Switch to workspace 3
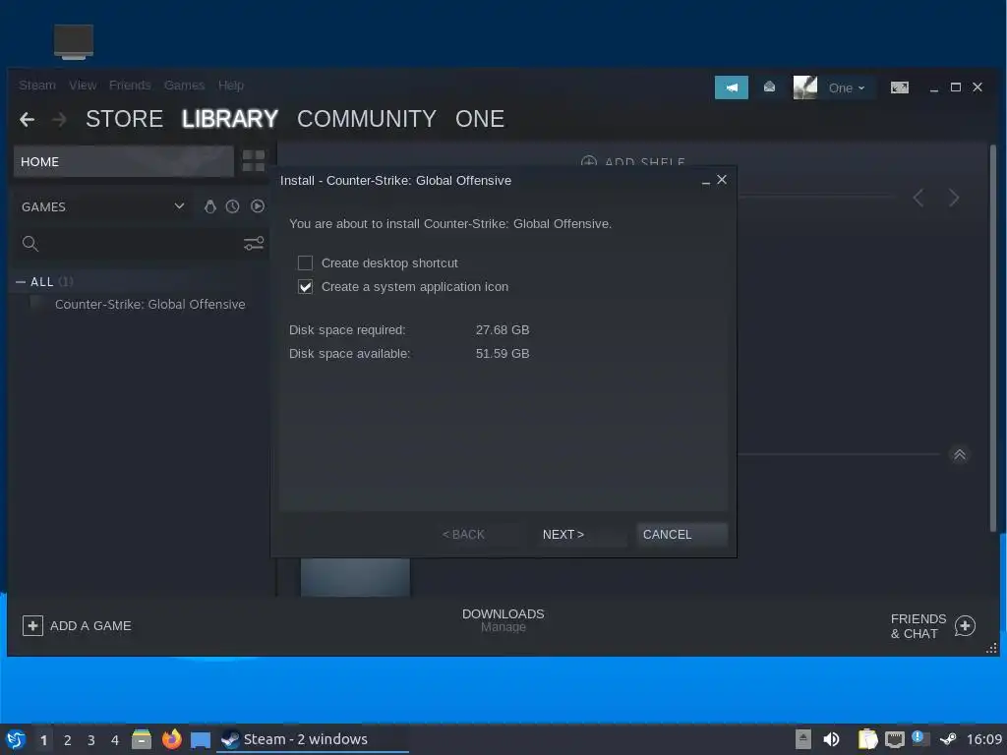 pos(91,739)
